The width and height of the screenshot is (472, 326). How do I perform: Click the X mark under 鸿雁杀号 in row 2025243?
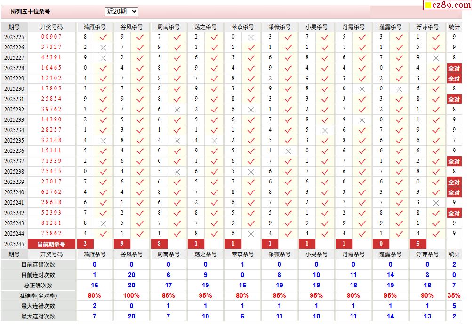(x=103, y=223)
